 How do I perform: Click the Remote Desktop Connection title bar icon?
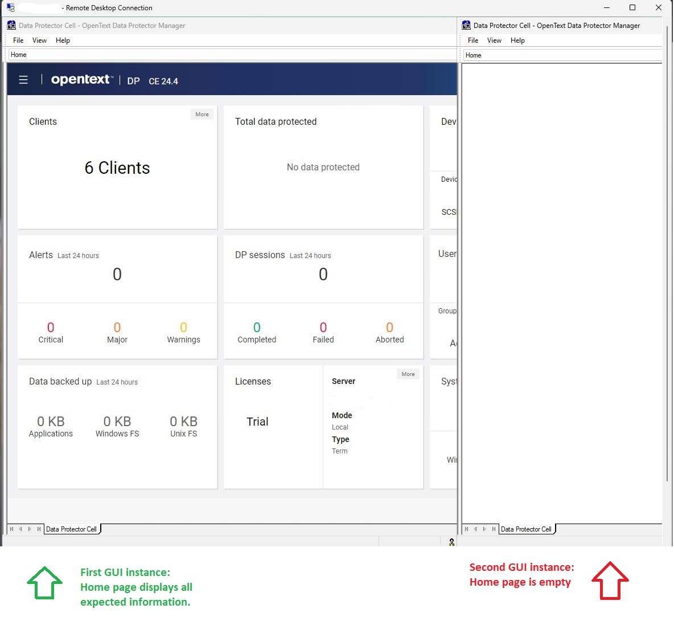click(x=11, y=7)
